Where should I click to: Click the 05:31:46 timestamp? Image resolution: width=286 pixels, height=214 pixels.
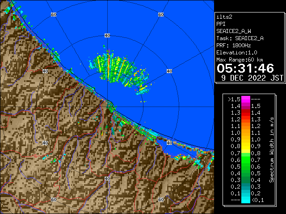[x=245, y=68]
